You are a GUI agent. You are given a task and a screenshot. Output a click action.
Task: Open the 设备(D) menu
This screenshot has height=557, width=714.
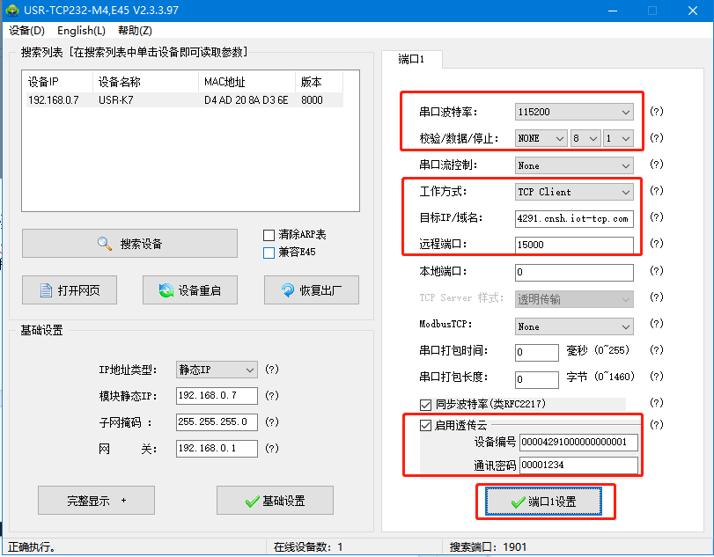coord(26,31)
